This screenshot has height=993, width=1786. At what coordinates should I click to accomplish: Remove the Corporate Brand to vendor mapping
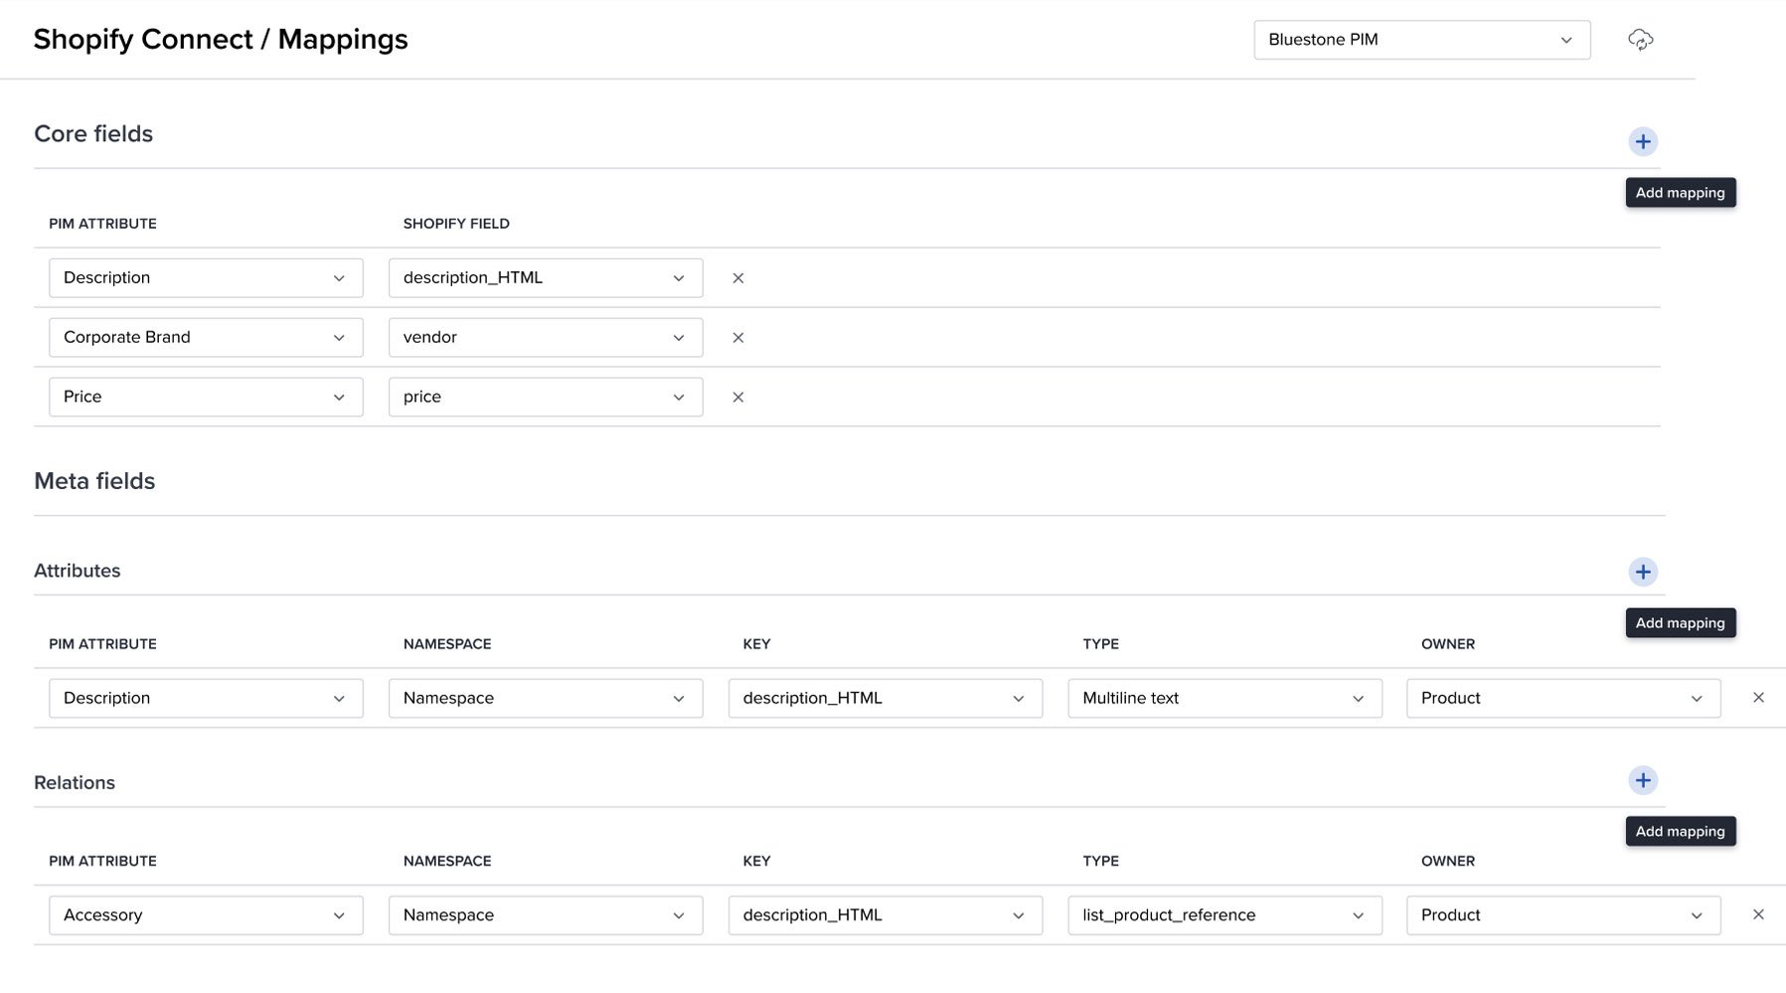click(737, 337)
